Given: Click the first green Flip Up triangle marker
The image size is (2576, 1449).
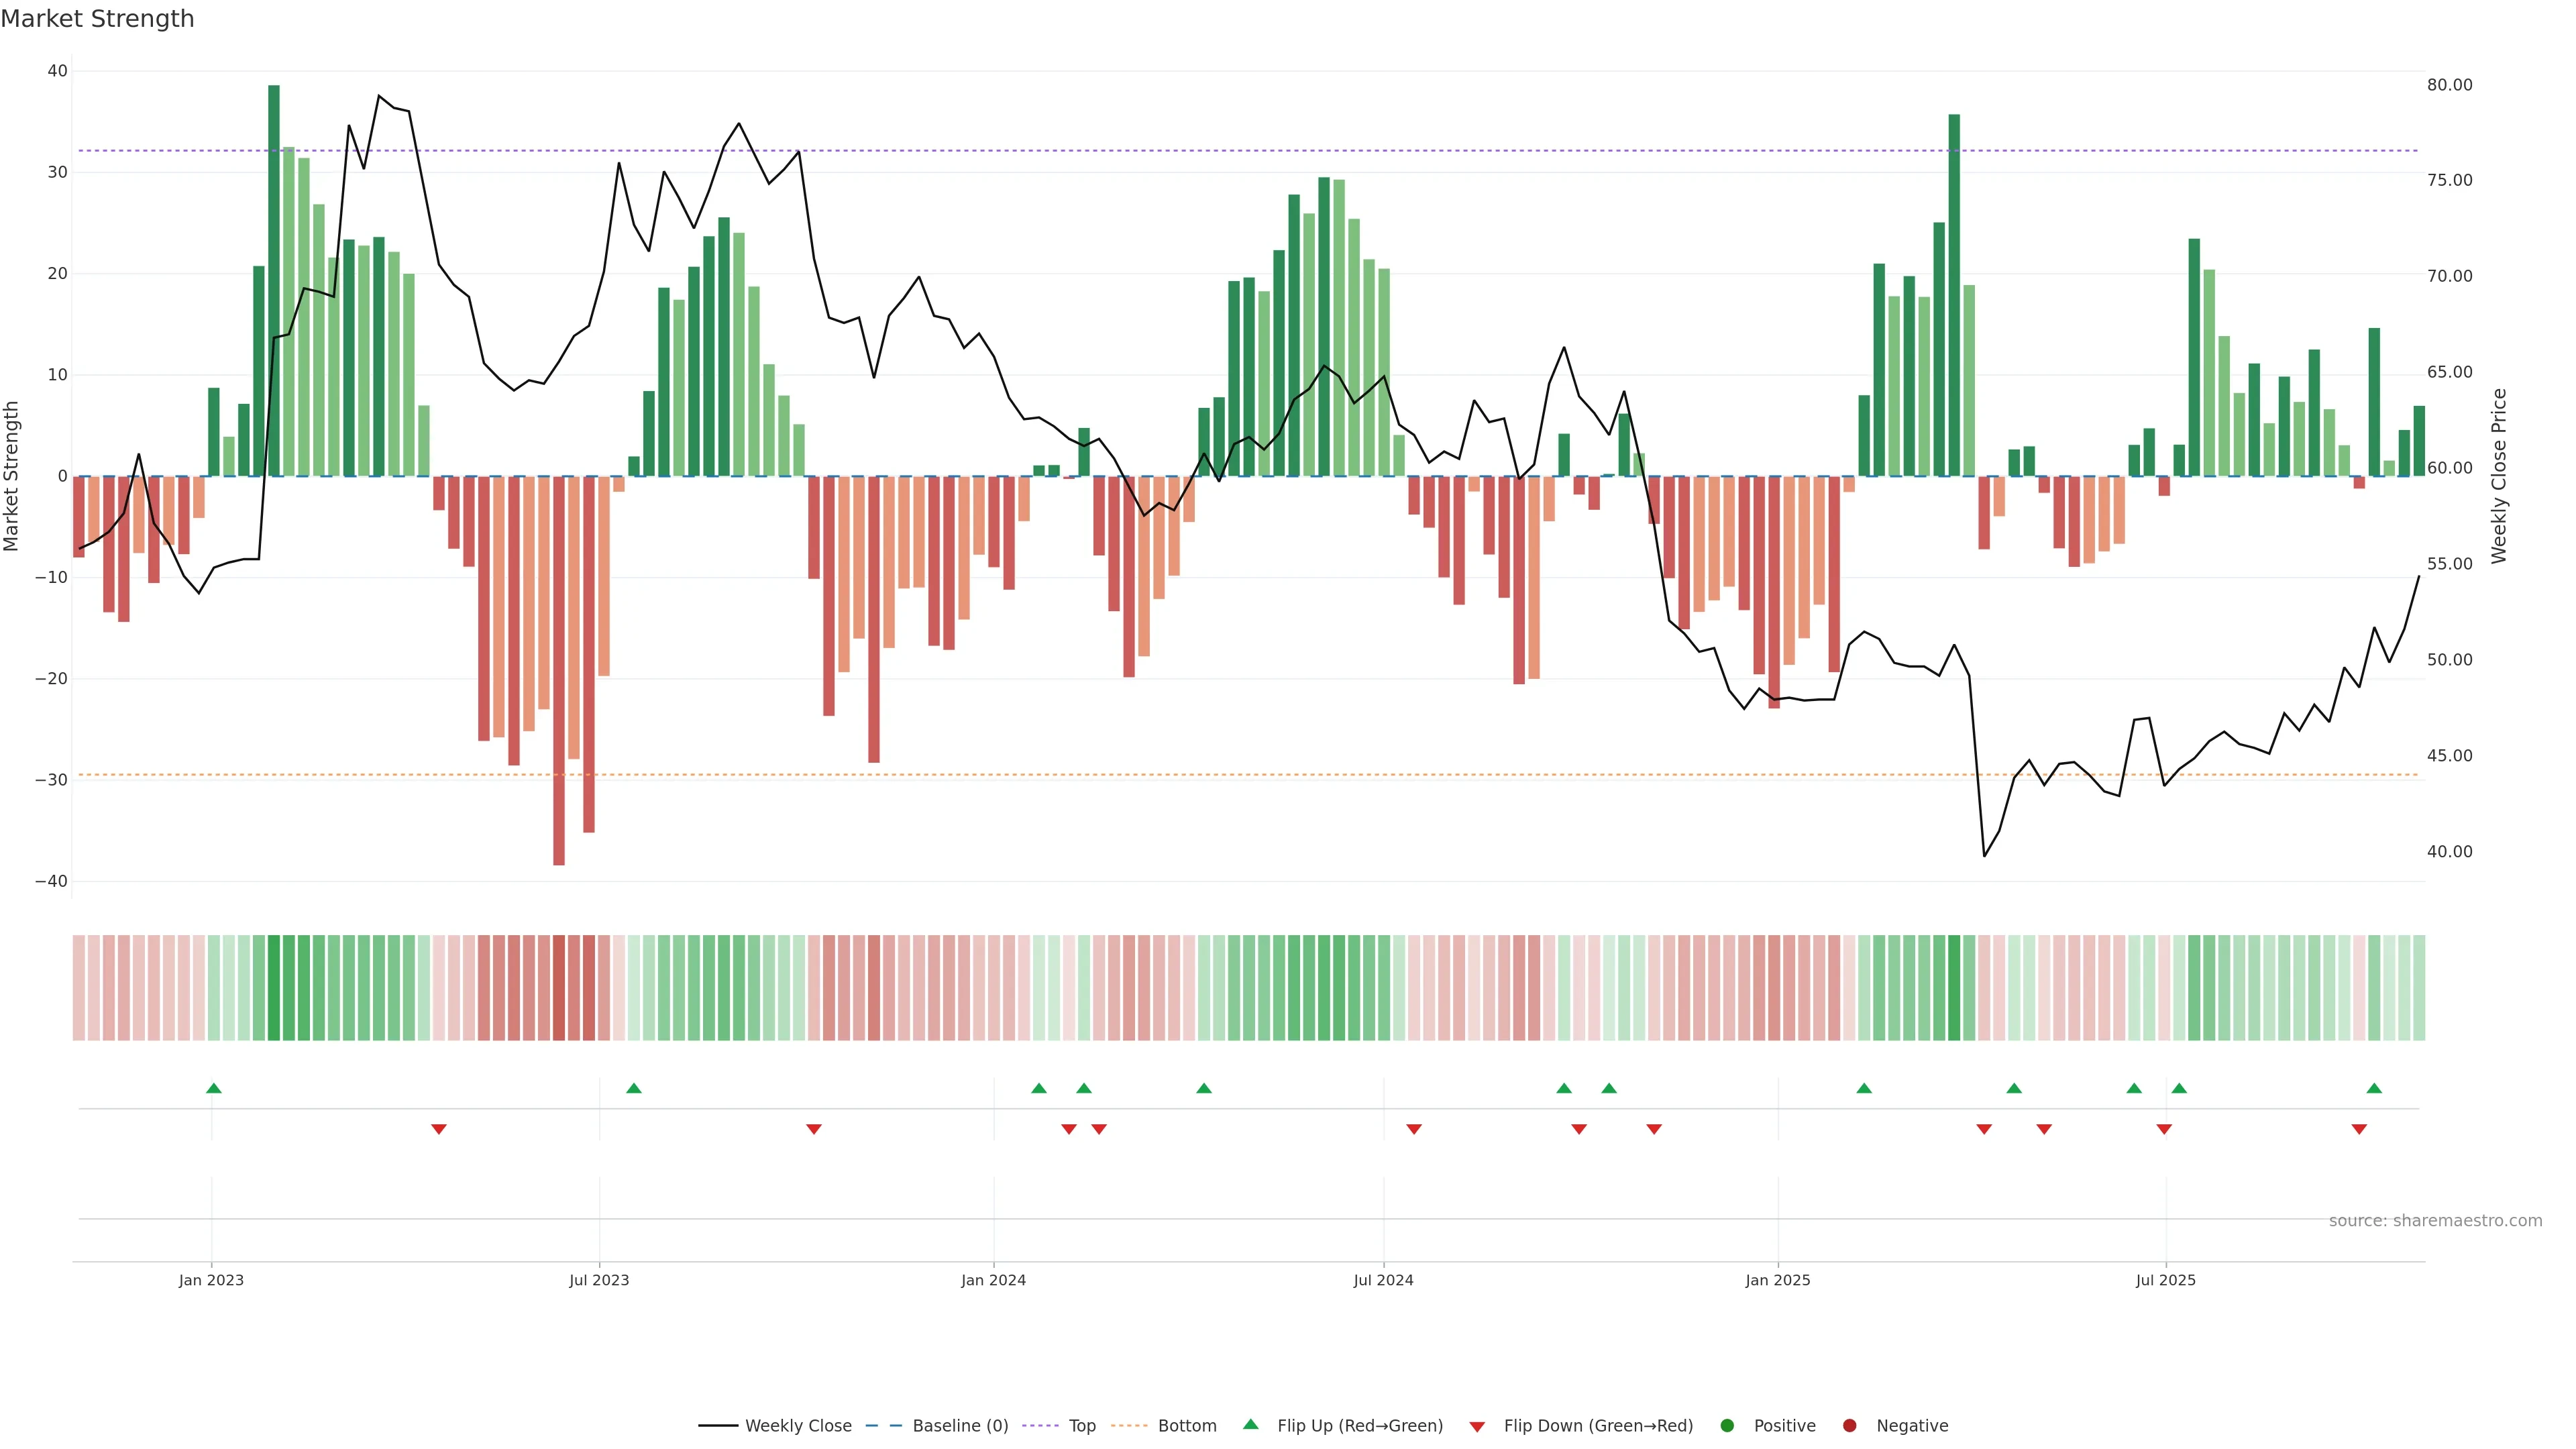Looking at the screenshot, I should (x=213, y=1088).
